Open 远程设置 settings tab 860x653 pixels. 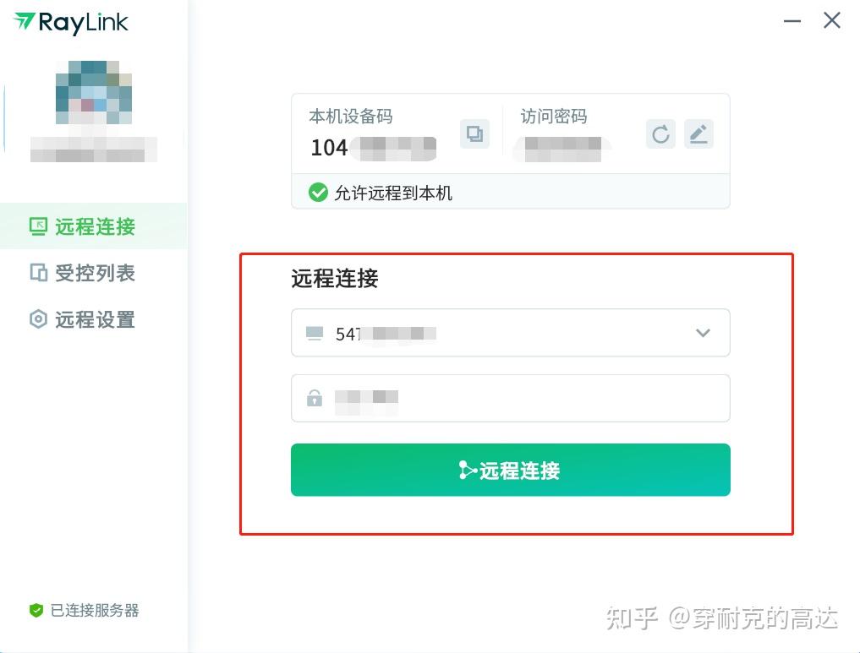(x=93, y=319)
